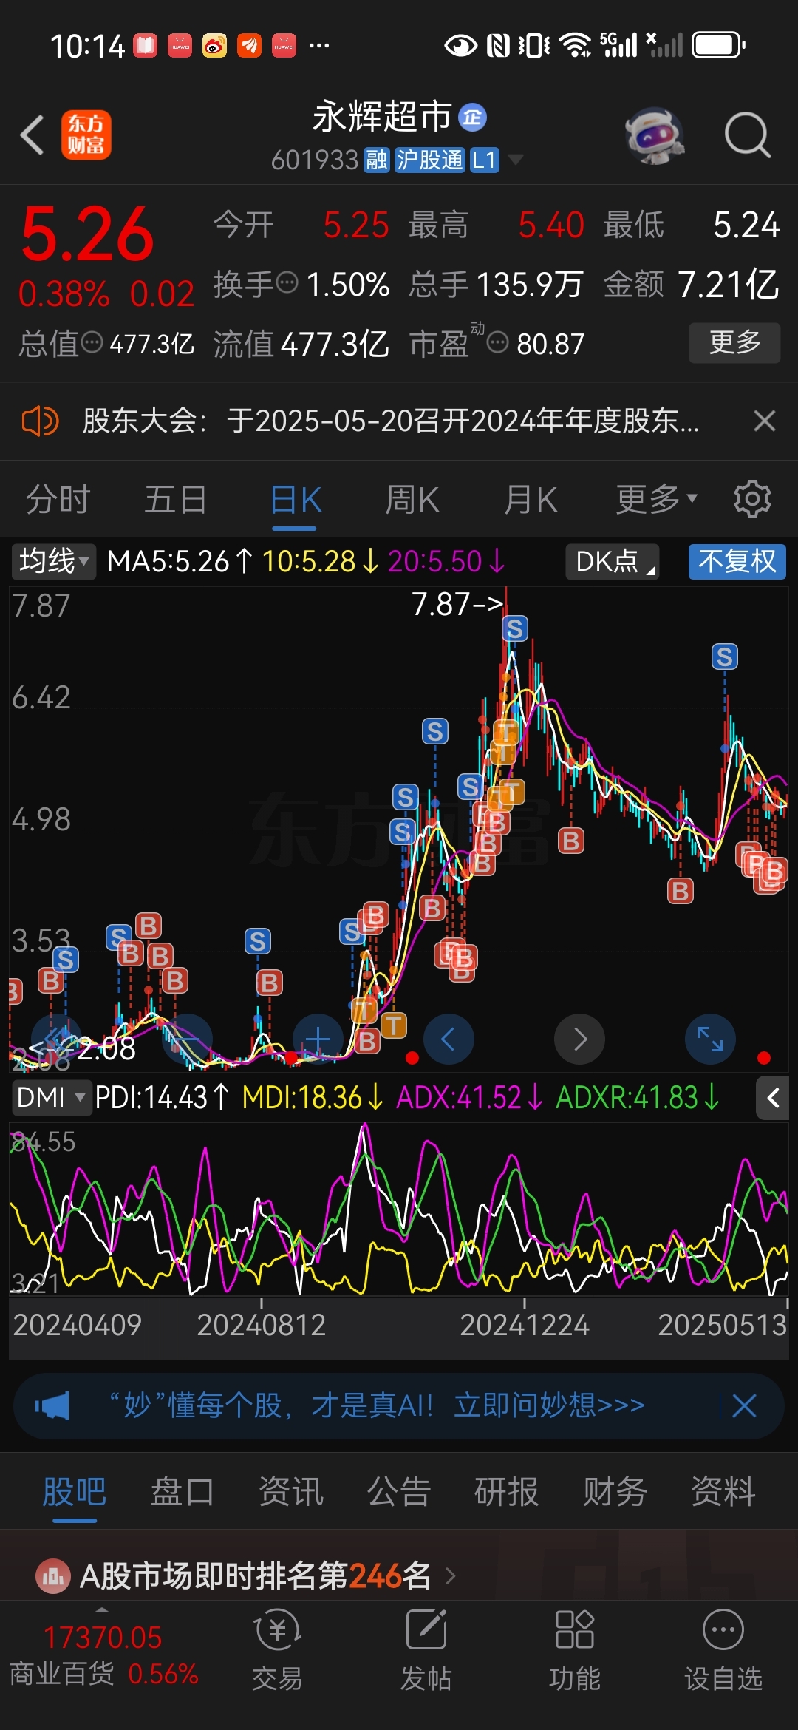The width and height of the screenshot is (798, 1730).
Task: Expand stock name dropdown arrow
Action: click(x=515, y=160)
